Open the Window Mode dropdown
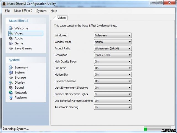Screen dimensions: 177x133 (113, 42)
